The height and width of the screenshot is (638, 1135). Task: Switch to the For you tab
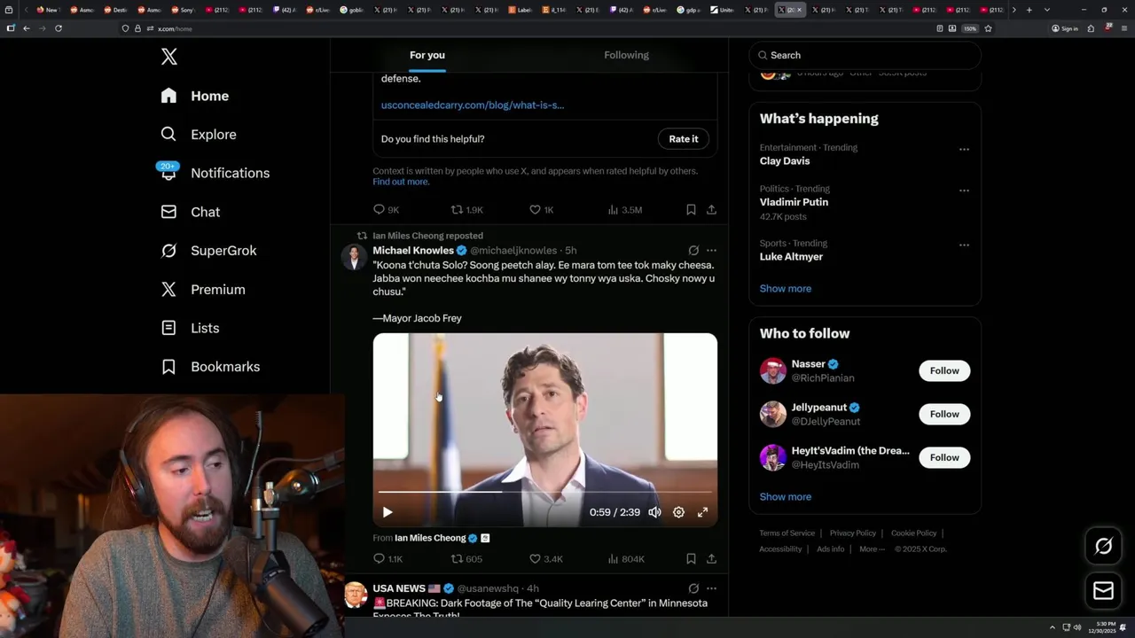coord(427,55)
